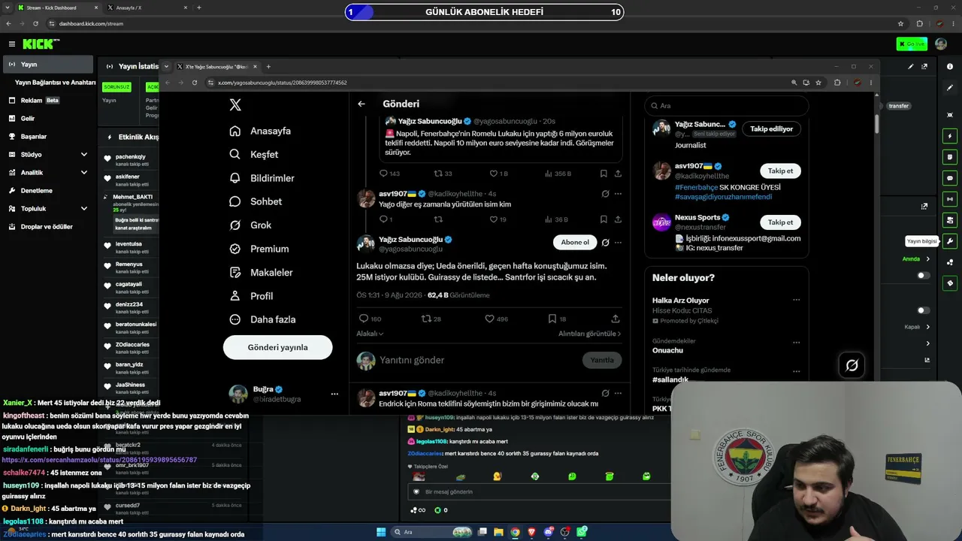The width and height of the screenshot is (962, 541).
Task: Open the Anında setting chevron
Action: pyautogui.click(x=927, y=259)
